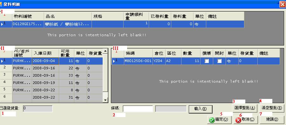Image resolution: width=286 pixels, height=125 pixels.
Task: Select batch row 5 with quantity 8
Action: tap(51, 90)
